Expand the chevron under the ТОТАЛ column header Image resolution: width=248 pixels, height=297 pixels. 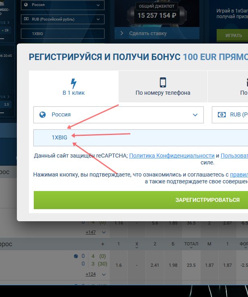pyautogui.click(x=191, y=247)
